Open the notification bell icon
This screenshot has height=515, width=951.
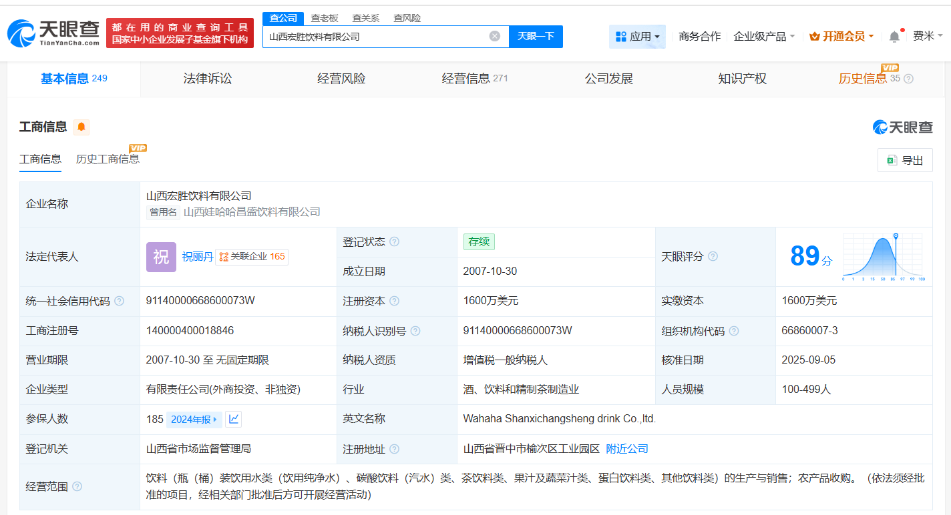point(895,36)
